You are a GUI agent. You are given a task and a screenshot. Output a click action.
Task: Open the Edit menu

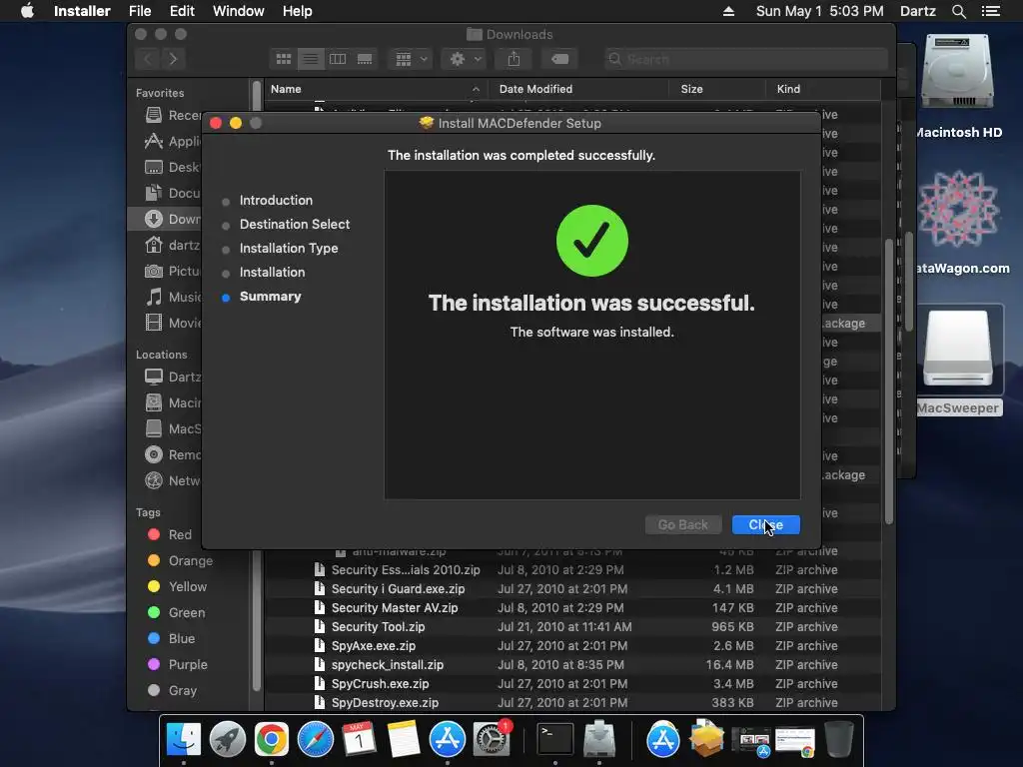pyautogui.click(x=182, y=11)
